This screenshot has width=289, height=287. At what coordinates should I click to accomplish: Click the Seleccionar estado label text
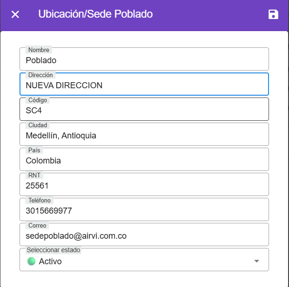point(53,250)
